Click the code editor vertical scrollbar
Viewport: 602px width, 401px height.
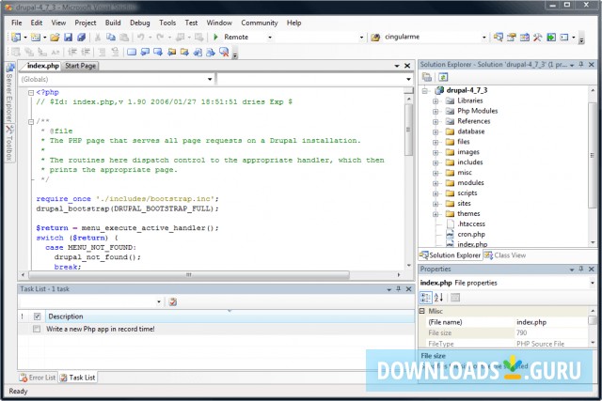click(x=409, y=178)
